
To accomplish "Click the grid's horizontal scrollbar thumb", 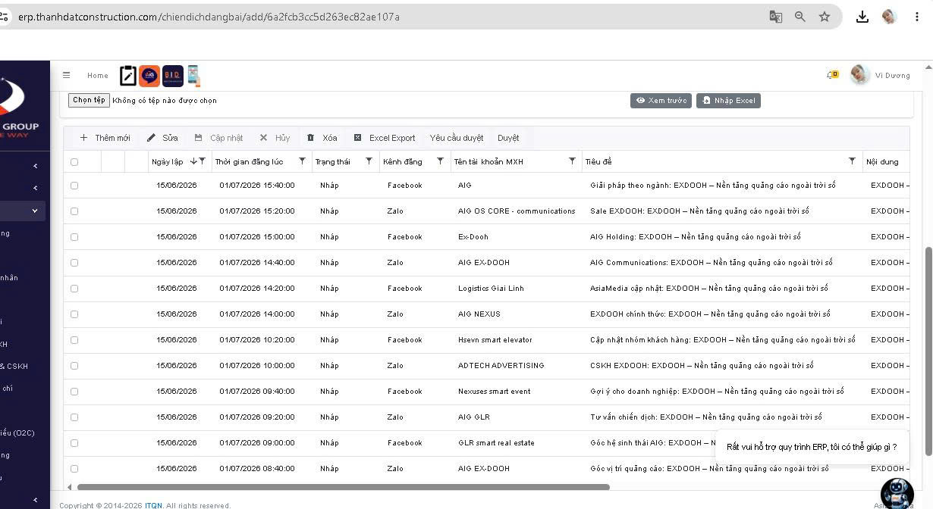I will (x=344, y=487).
